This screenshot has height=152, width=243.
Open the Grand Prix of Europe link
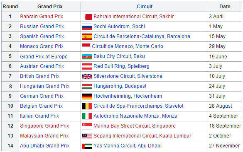[44, 57]
